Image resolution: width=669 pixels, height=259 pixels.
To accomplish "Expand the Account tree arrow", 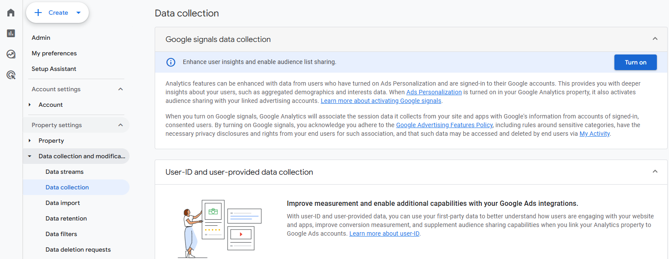I will click(x=29, y=105).
